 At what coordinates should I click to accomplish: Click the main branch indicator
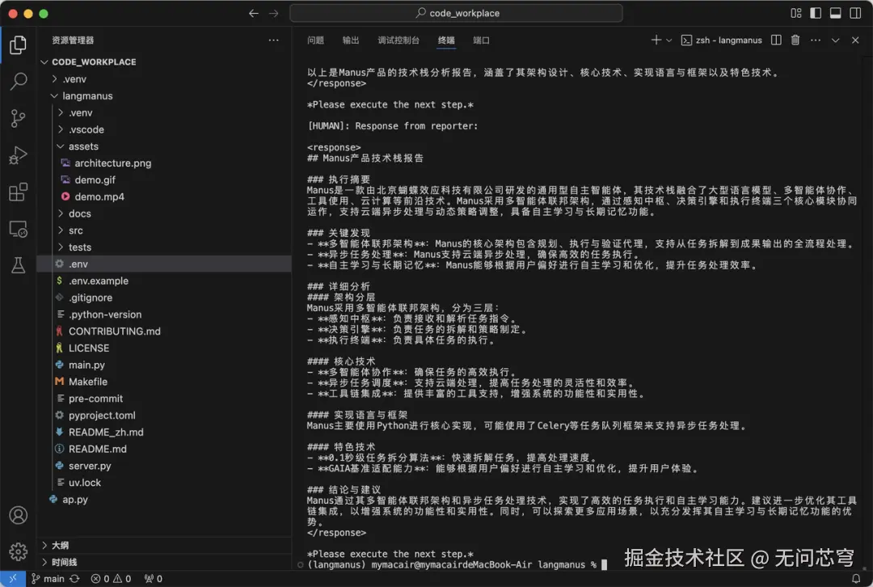(53, 578)
